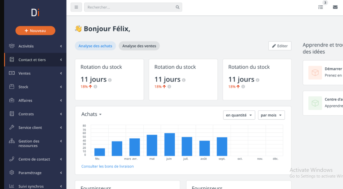343x189 pixels.
Task: Follow the 'Consulter les bons de livraison' link
Action: (x=107, y=166)
